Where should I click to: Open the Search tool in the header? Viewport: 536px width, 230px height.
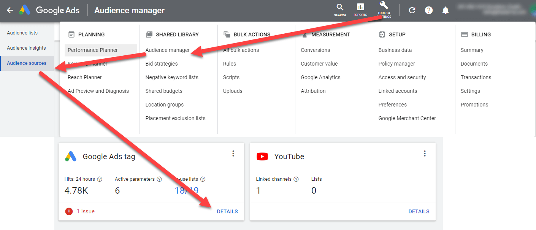[340, 10]
